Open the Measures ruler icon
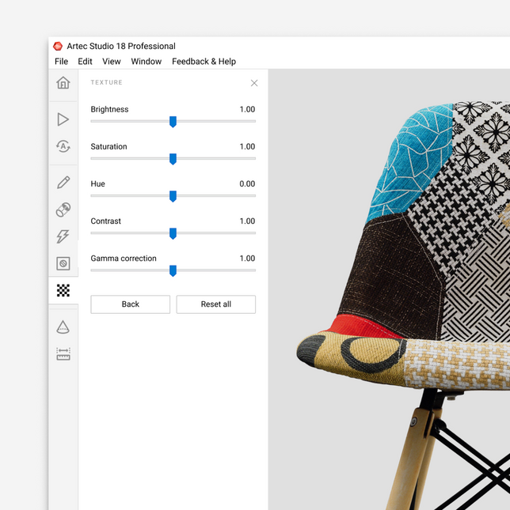Image resolution: width=510 pixels, height=510 pixels. [63, 354]
